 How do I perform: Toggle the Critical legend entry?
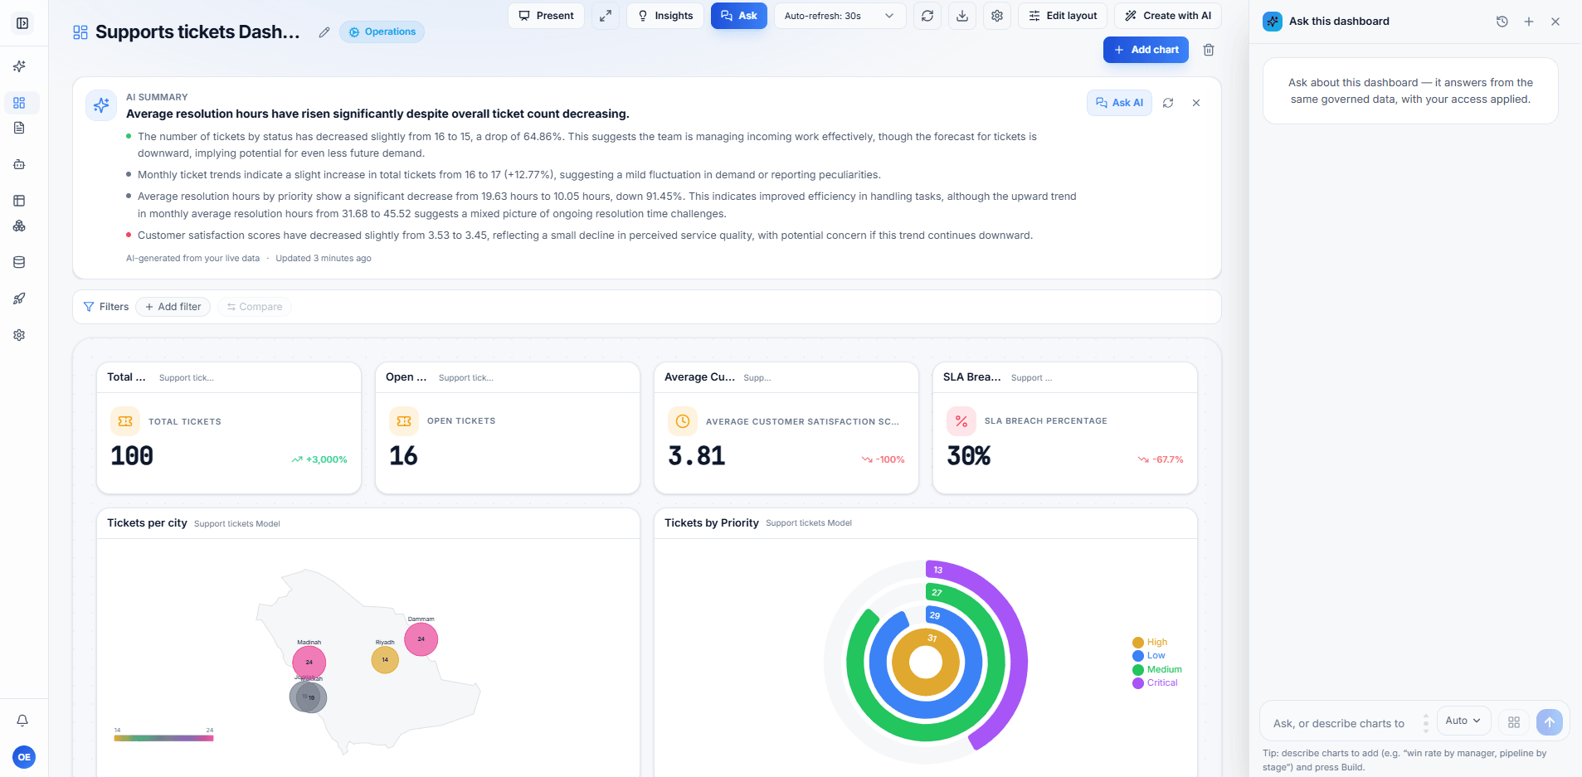click(1155, 683)
